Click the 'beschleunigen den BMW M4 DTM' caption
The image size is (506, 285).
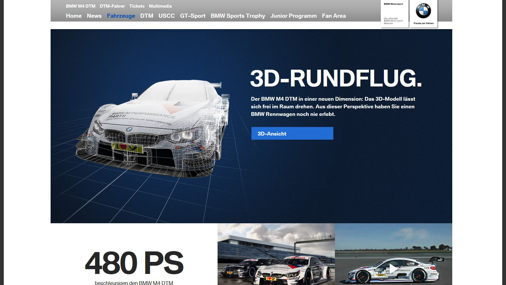(x=134, y=283)
